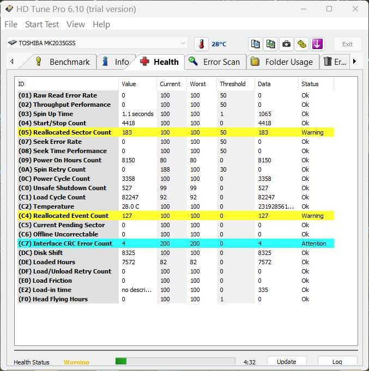Click the camera save screenshot icon
Viewport: 369px width, 371px height.
click(286, 44)
